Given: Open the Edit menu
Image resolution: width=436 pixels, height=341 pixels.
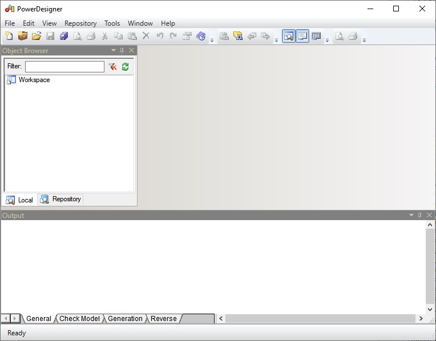Looking at the screenshot, I should pos(29,23).
